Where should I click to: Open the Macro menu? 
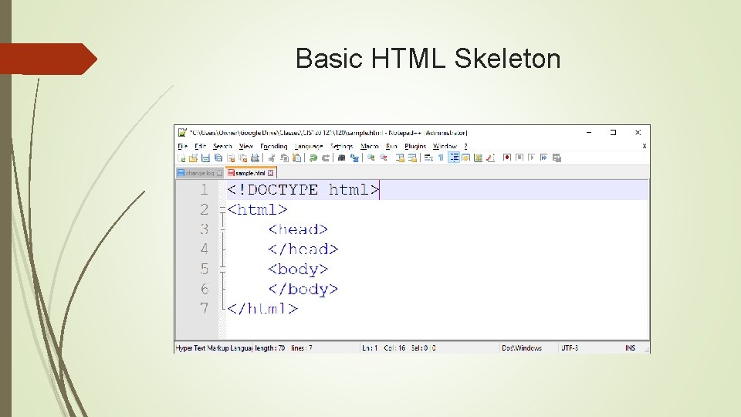[x=369, y=146]
